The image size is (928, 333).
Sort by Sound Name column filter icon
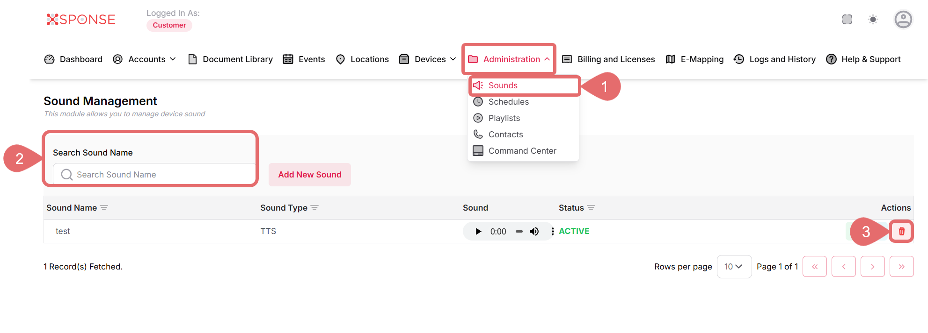tap(104, 208)
